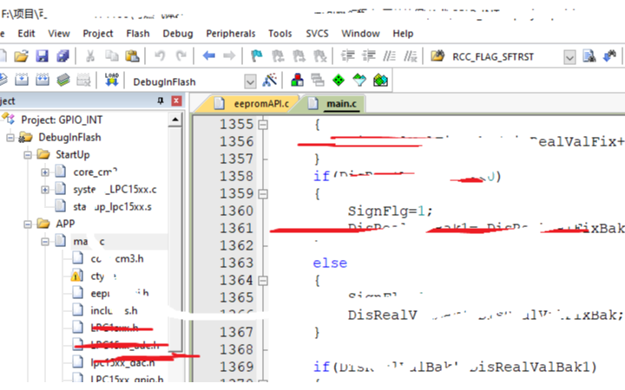Select the inclu...s.h header file

[x=114, y=310]
